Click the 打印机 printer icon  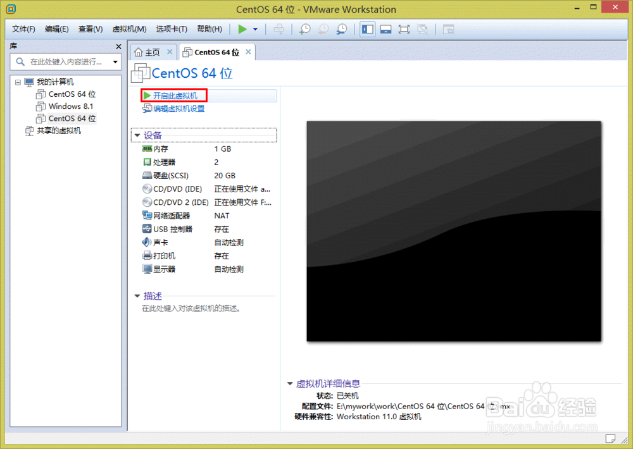(147, 255)
